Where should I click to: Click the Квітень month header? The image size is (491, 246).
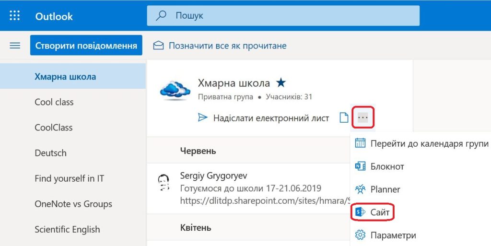pos(196,227)
